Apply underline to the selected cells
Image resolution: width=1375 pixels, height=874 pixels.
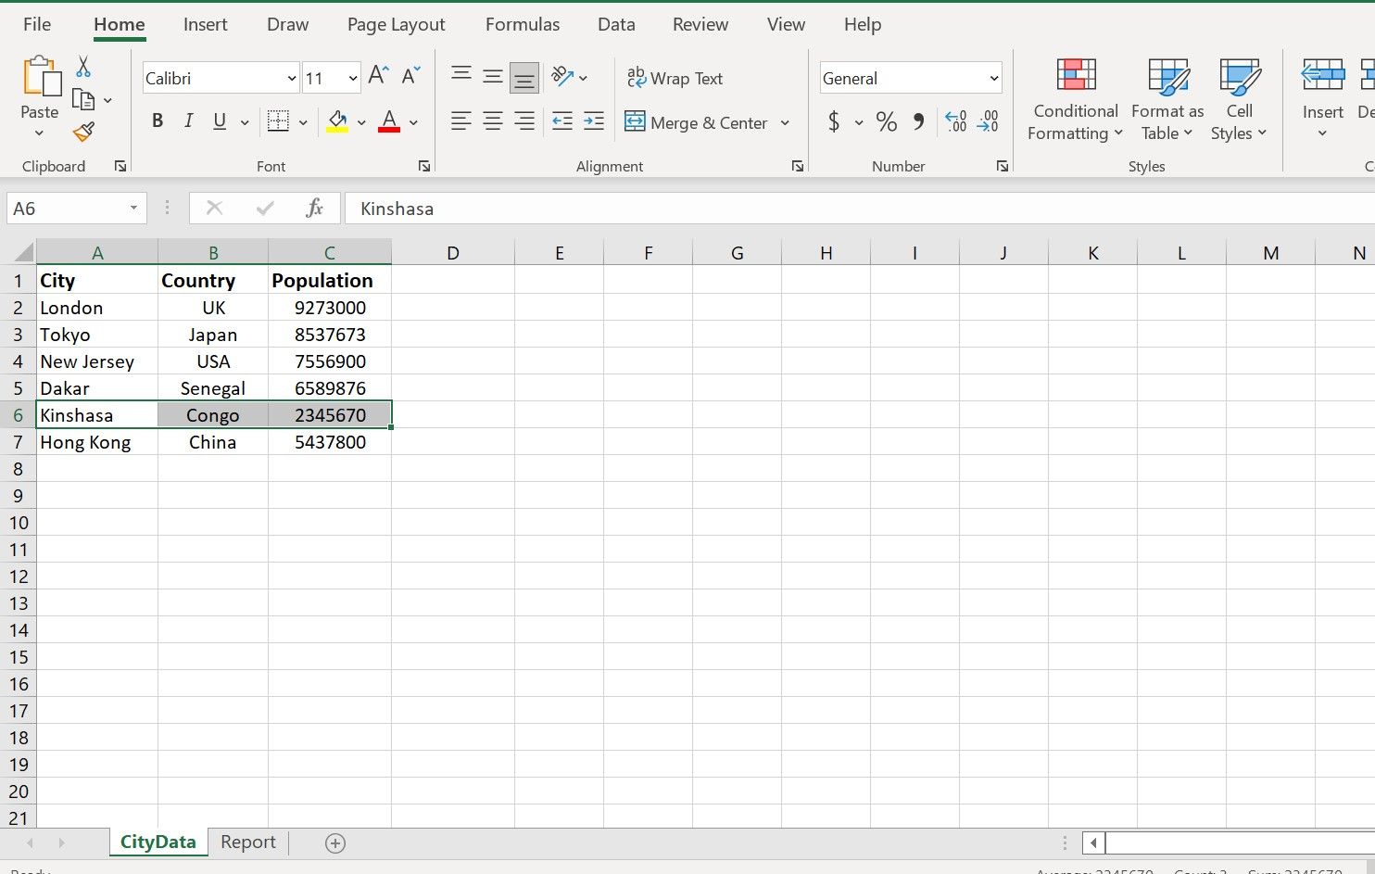(219, 121)
